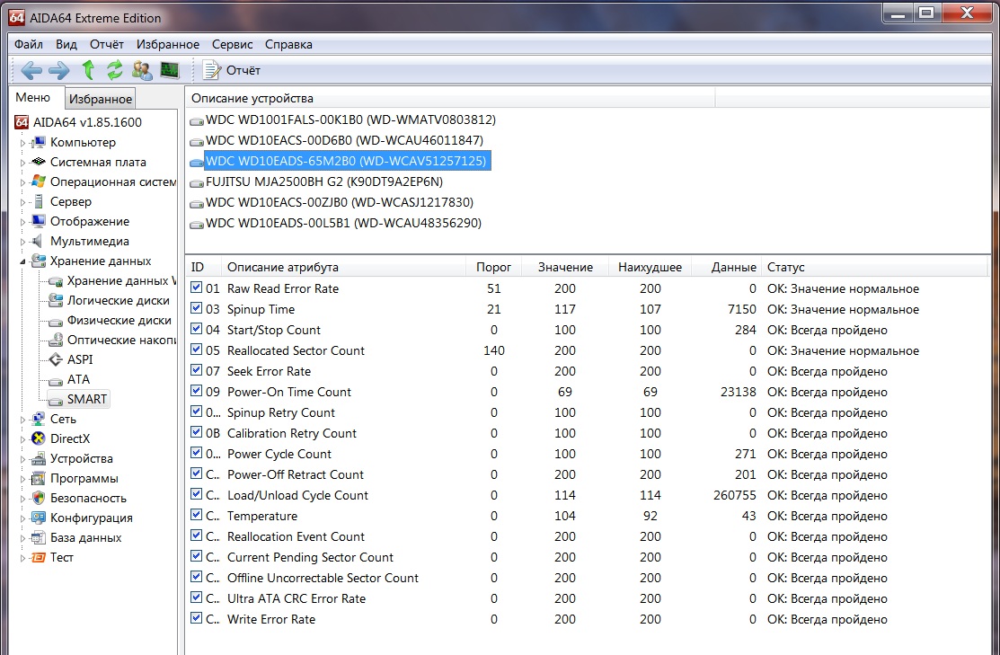Collapse the Хранение данных tree node
Image resolution: width=1000 pixels, height=655 pixels.
pos(23,261)
